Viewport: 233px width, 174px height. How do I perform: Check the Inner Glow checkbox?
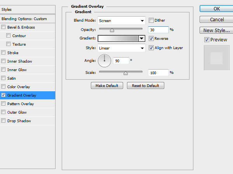[3, 70]
